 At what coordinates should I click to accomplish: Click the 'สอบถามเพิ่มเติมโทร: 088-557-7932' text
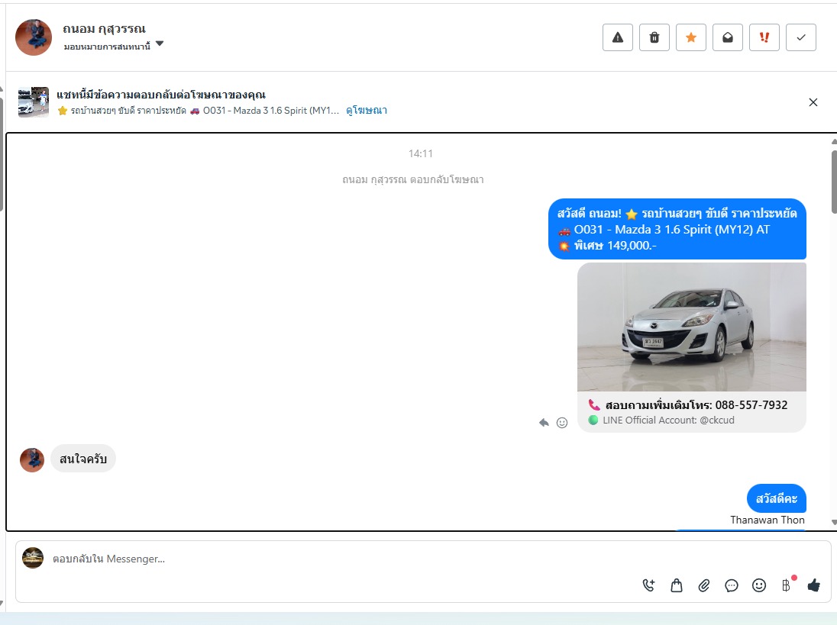pyautogui.click(x=696, y=404)
